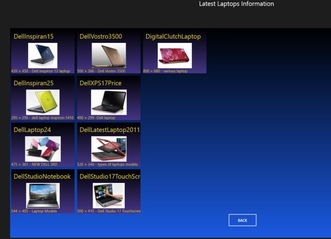Viewport: 331px width, 239px height.
Task: Open the DellStudio17TouchScr touchscreen image
Action: 108,196
